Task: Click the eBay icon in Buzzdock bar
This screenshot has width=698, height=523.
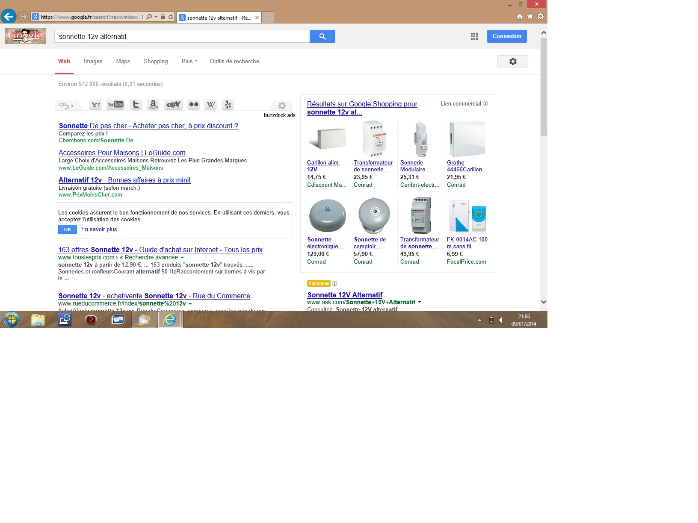Action: (174, 105)
